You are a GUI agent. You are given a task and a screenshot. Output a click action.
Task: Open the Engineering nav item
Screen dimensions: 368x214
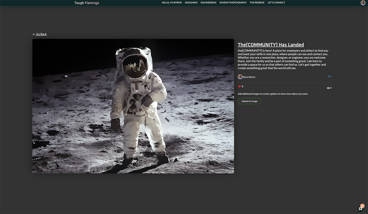[208, 3]
